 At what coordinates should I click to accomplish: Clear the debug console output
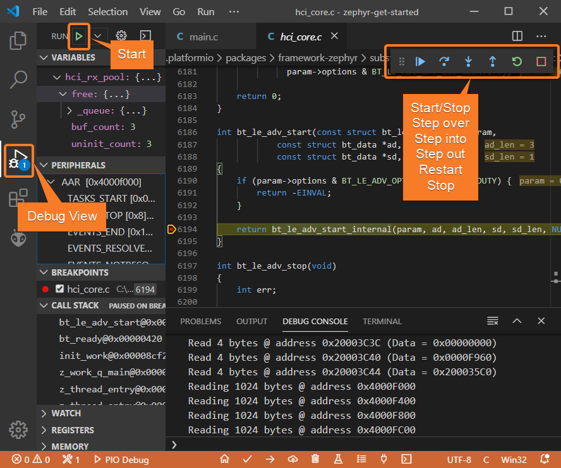coord(493,321)
